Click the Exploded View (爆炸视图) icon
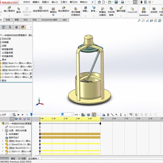This screenshot has height=163, width=163. pos(121,8)
